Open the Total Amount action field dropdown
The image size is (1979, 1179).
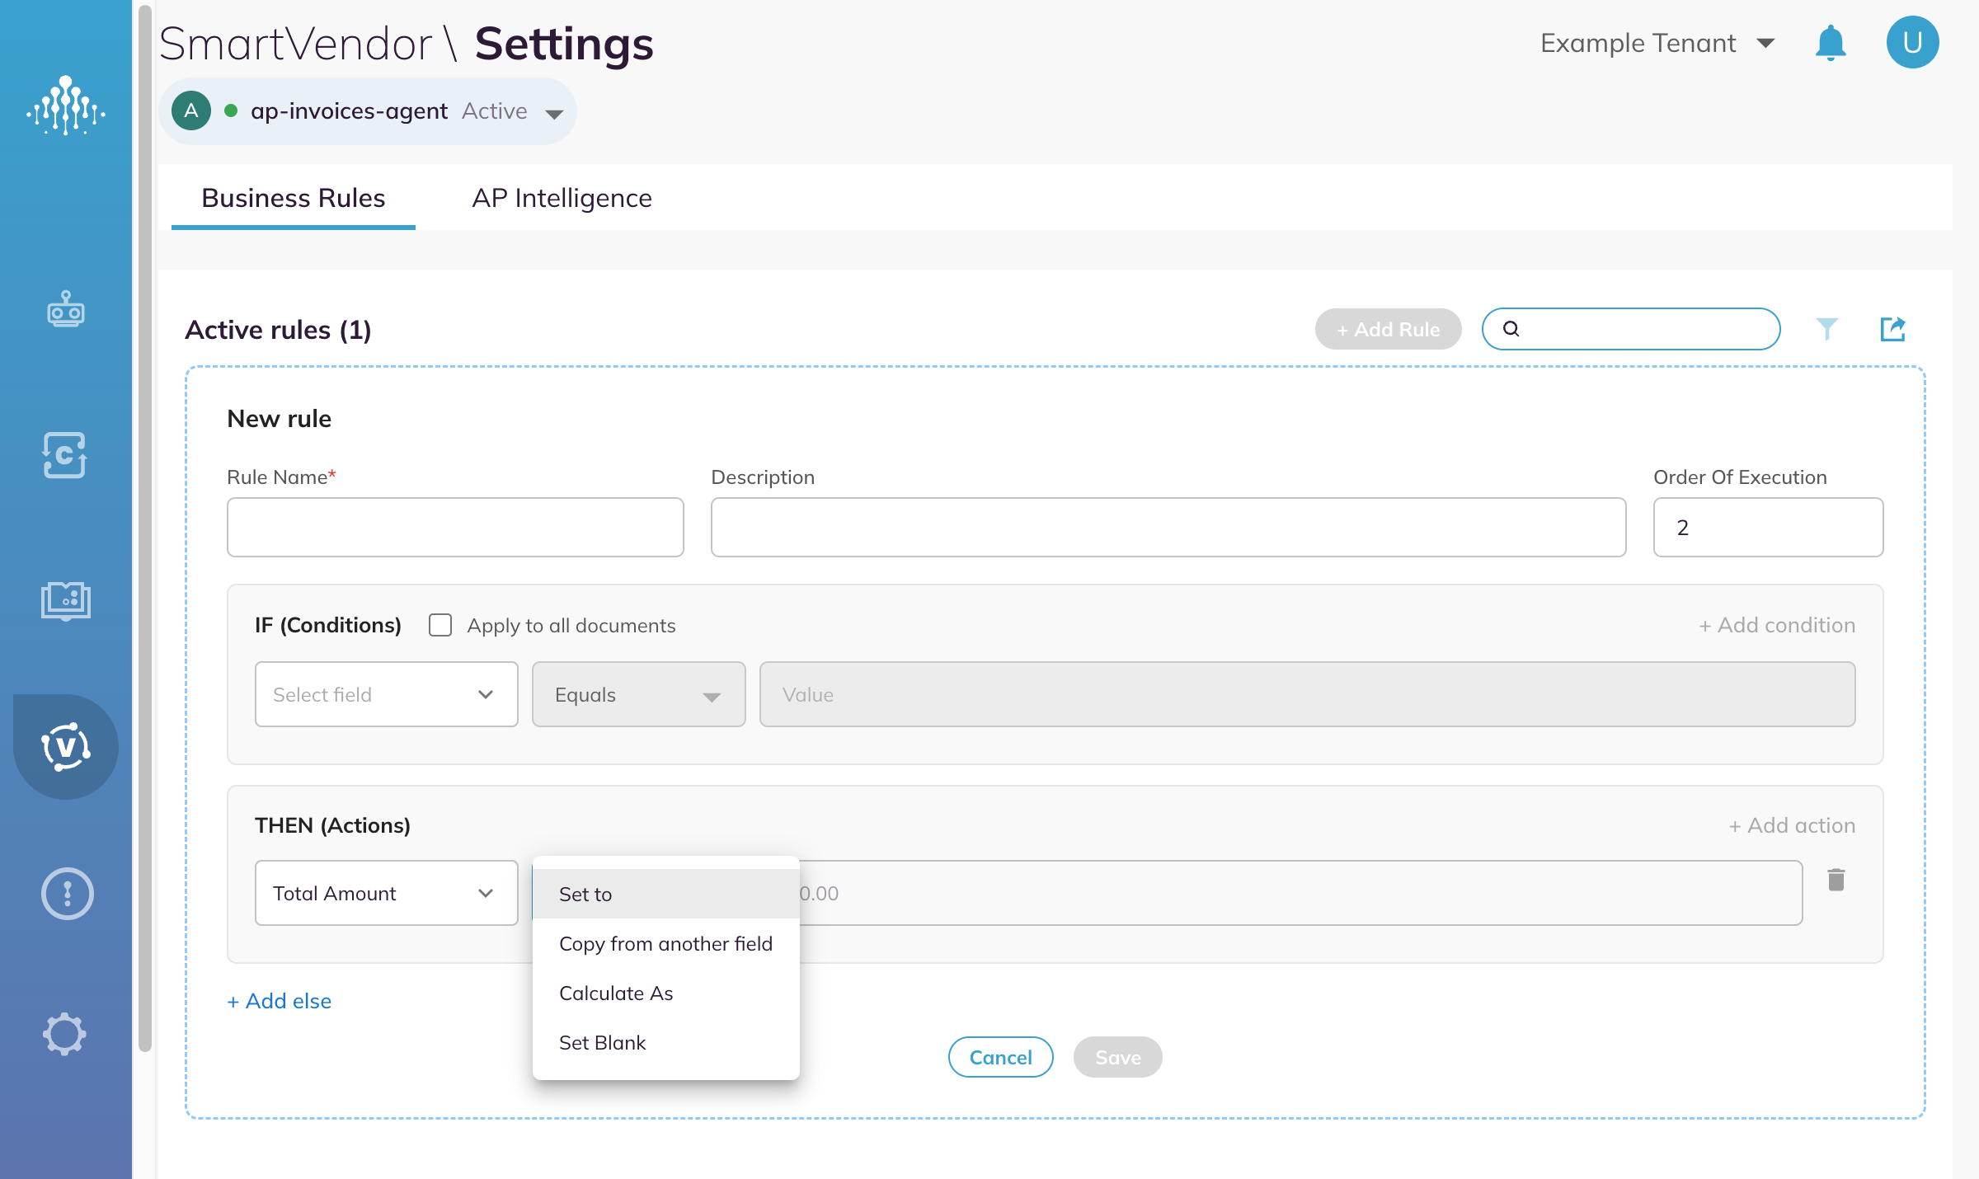coord(387,893)
